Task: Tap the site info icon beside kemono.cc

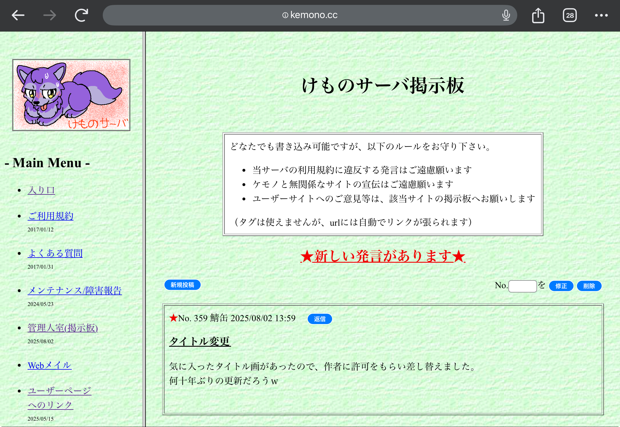Action: click(285, 15)
